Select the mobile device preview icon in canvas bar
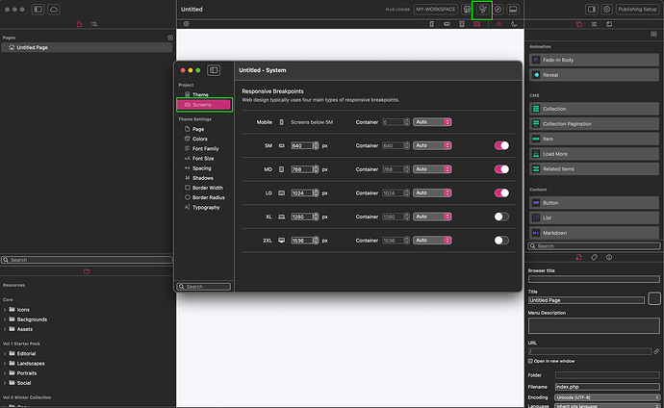This screenshot has height=408, width=664. [431, 24]
